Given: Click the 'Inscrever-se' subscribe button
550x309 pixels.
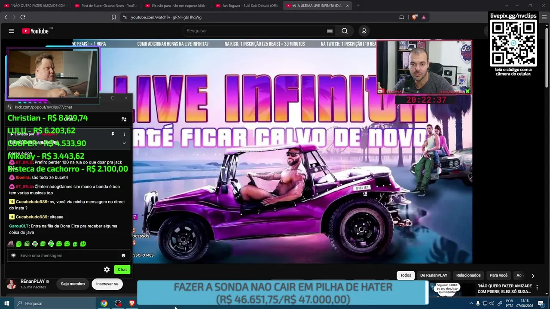Looking at the screenshot, I should tap(107, 284).
